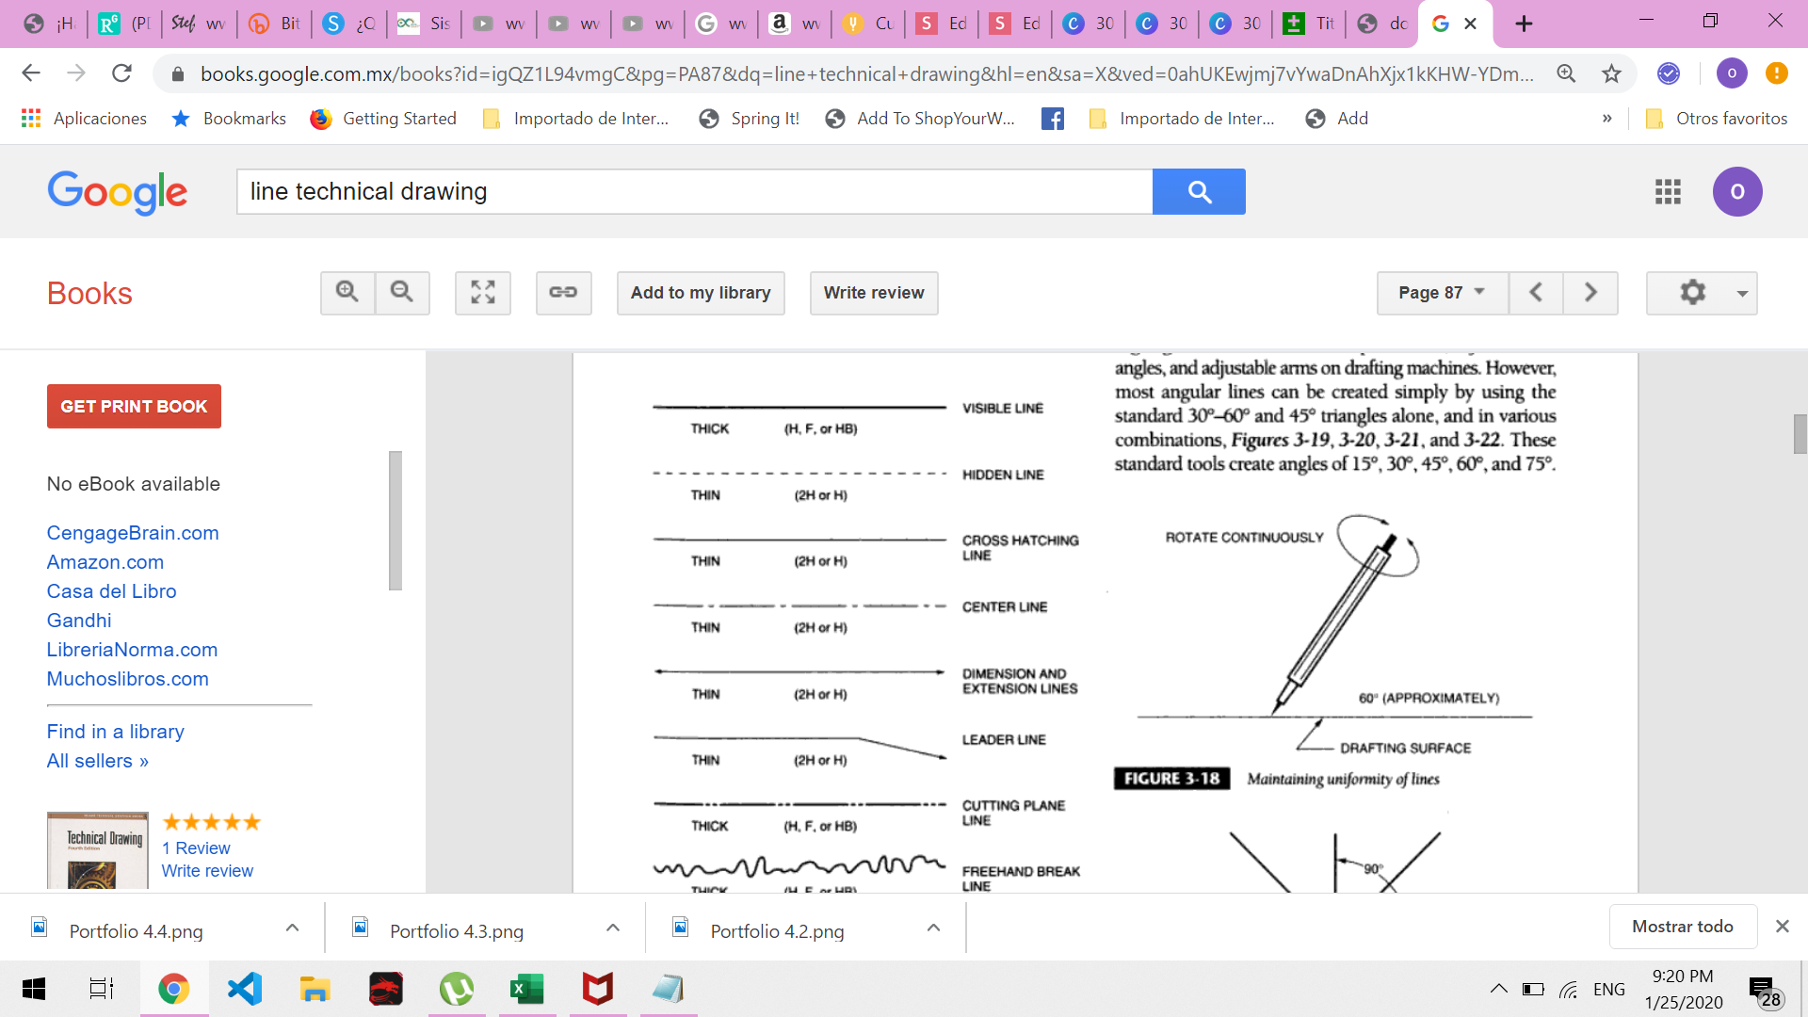The width and height of the screenshot is (1808, 1017).
Task: Click the blue search button
Action: click(1199, 192)
